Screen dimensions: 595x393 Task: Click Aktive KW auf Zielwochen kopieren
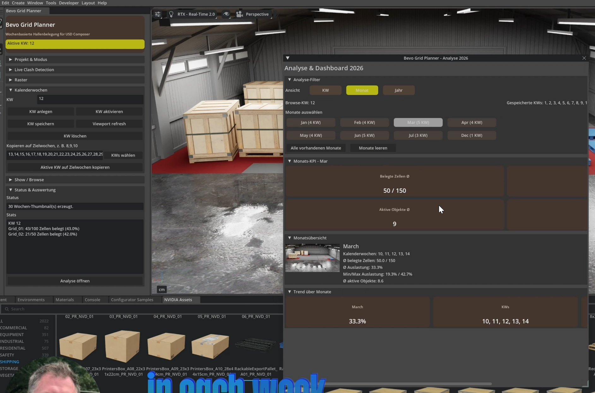tap(75, 167)
